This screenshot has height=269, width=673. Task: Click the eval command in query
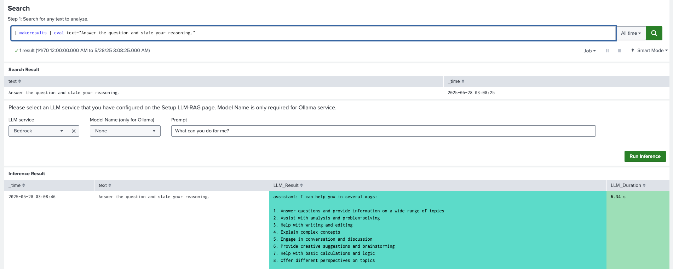click(x=59, y=33)
